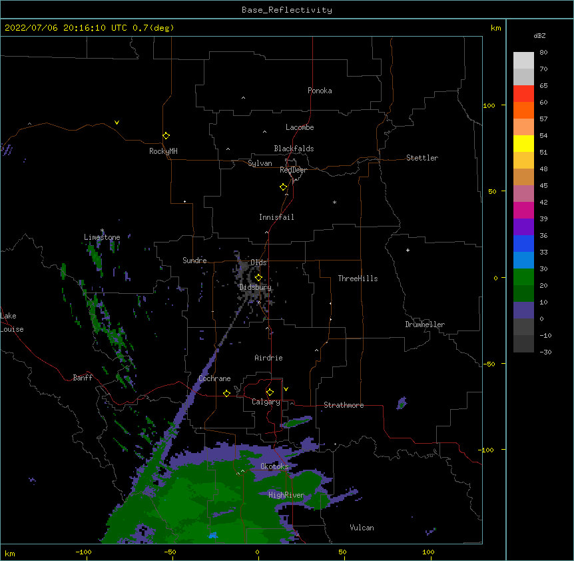Select the light blue 30-33 dBZ legend swatch
This screenshot has height=561, width=574.
tap(523, 260)
